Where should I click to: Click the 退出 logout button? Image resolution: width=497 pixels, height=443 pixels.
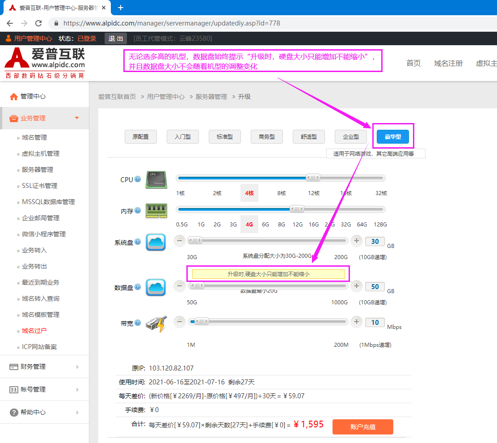pos(115,38)
